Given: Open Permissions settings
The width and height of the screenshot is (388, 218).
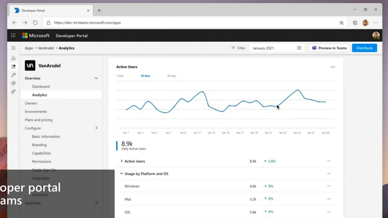Looking at the screenshot, I should (42, 161).
